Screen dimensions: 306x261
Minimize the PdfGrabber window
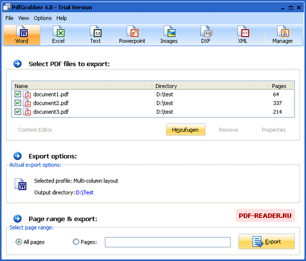pos(283,8)
